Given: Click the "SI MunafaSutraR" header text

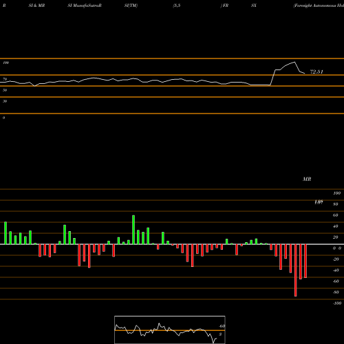Looking at the screenshot, I should [x=85, y=6].
